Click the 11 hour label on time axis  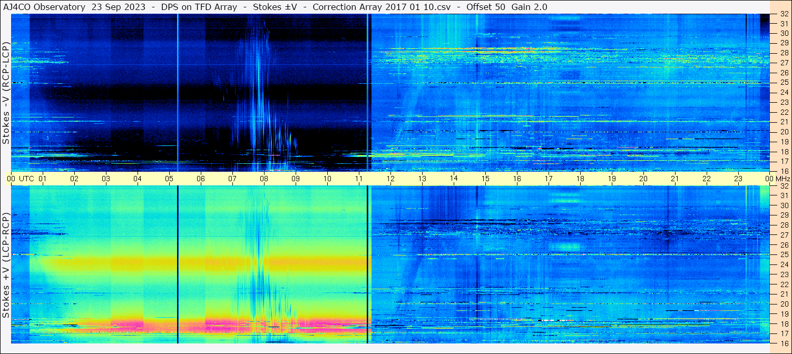coord(359,179)
